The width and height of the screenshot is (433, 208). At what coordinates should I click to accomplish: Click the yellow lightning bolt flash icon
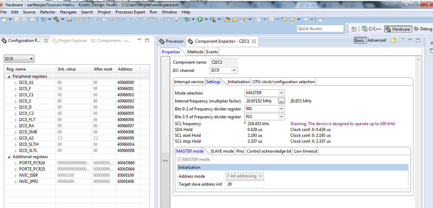[x=78, y=19]
